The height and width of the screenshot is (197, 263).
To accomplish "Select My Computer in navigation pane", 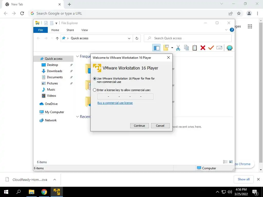I will [54, 112].
